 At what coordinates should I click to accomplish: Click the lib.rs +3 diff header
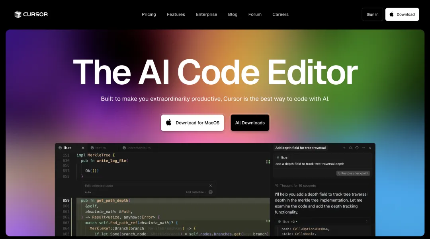click(322, 222)
